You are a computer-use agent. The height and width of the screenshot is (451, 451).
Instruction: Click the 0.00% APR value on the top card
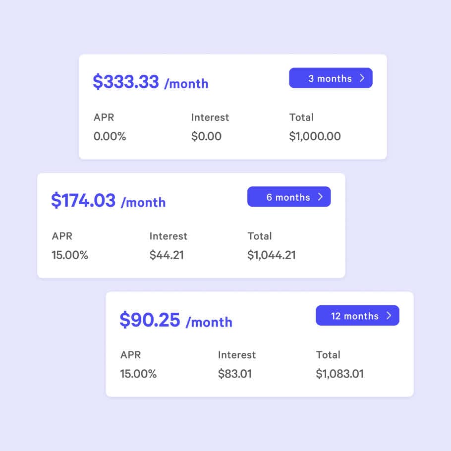click(x=110, y=136)
